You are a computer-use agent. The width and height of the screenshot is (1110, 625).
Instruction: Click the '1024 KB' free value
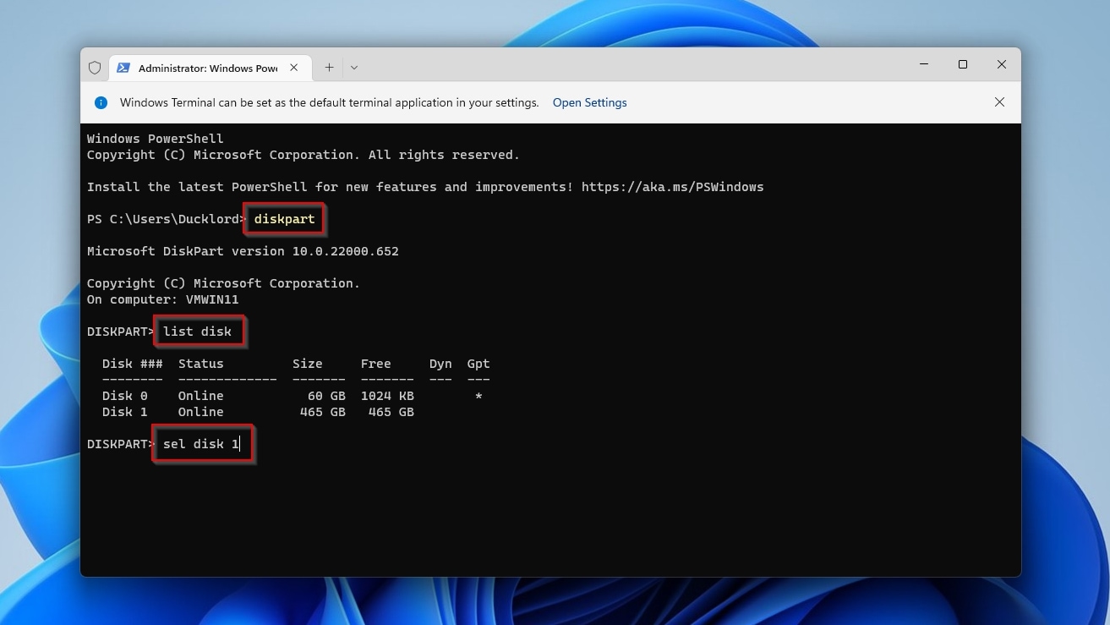pos(387,396)
